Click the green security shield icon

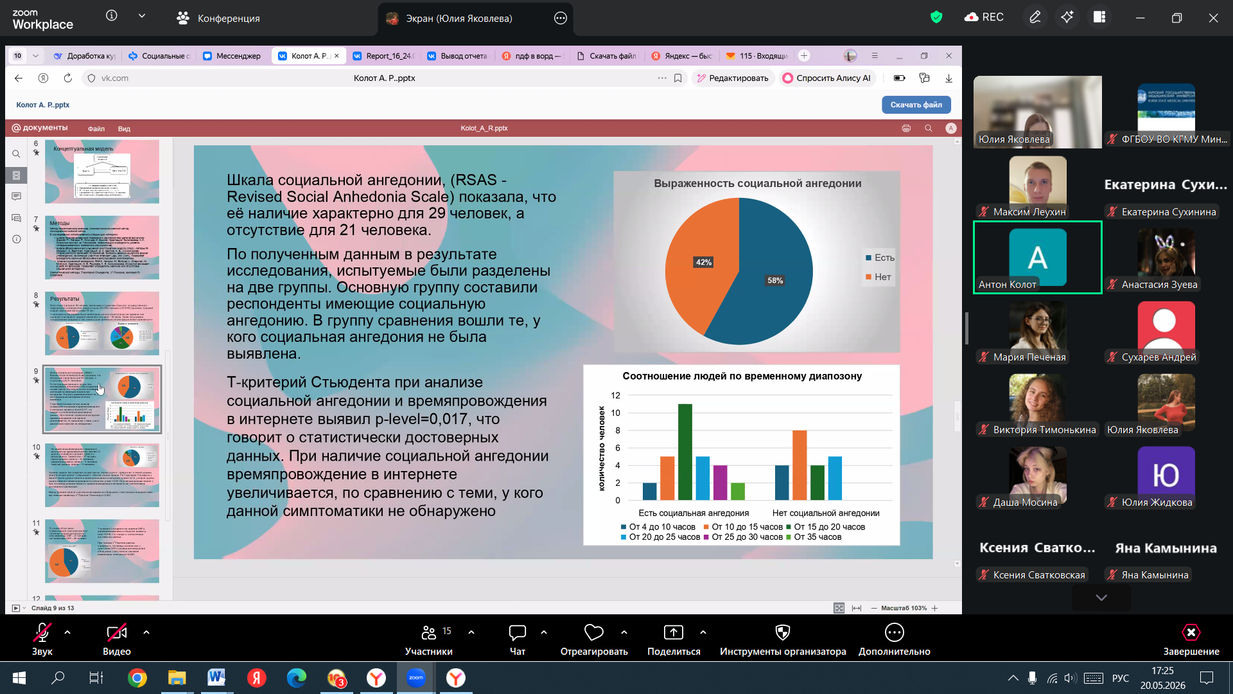(936, 17)
